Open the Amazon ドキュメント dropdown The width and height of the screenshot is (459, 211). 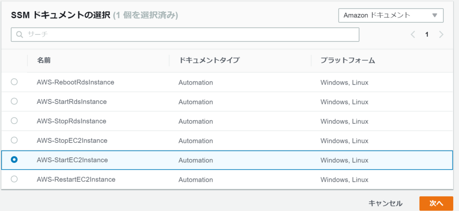[391, 15]
